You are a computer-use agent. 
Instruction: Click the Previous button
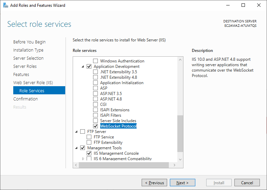pos(154,183)
